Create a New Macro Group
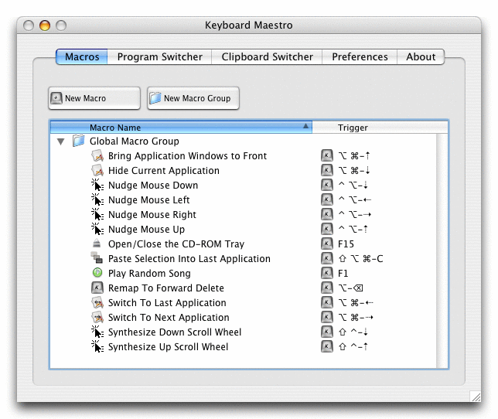498x419 pixels. (x=193, y=98)
